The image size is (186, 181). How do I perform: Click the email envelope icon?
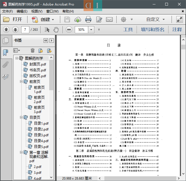coord(109,19)
